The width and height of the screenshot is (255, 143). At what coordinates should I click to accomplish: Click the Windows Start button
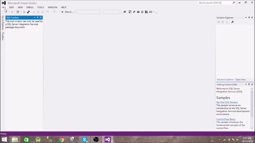[4, 139]
